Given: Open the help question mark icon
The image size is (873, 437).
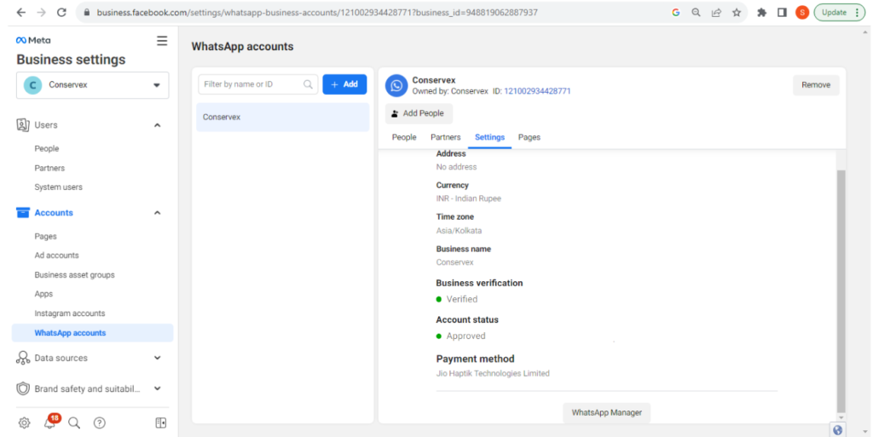Looking at the screenshot, I should click(99, 423).
